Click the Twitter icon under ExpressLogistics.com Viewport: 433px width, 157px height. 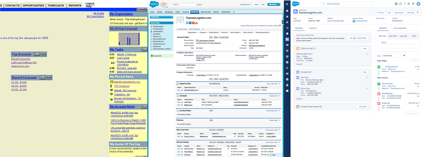pos(187,23)
